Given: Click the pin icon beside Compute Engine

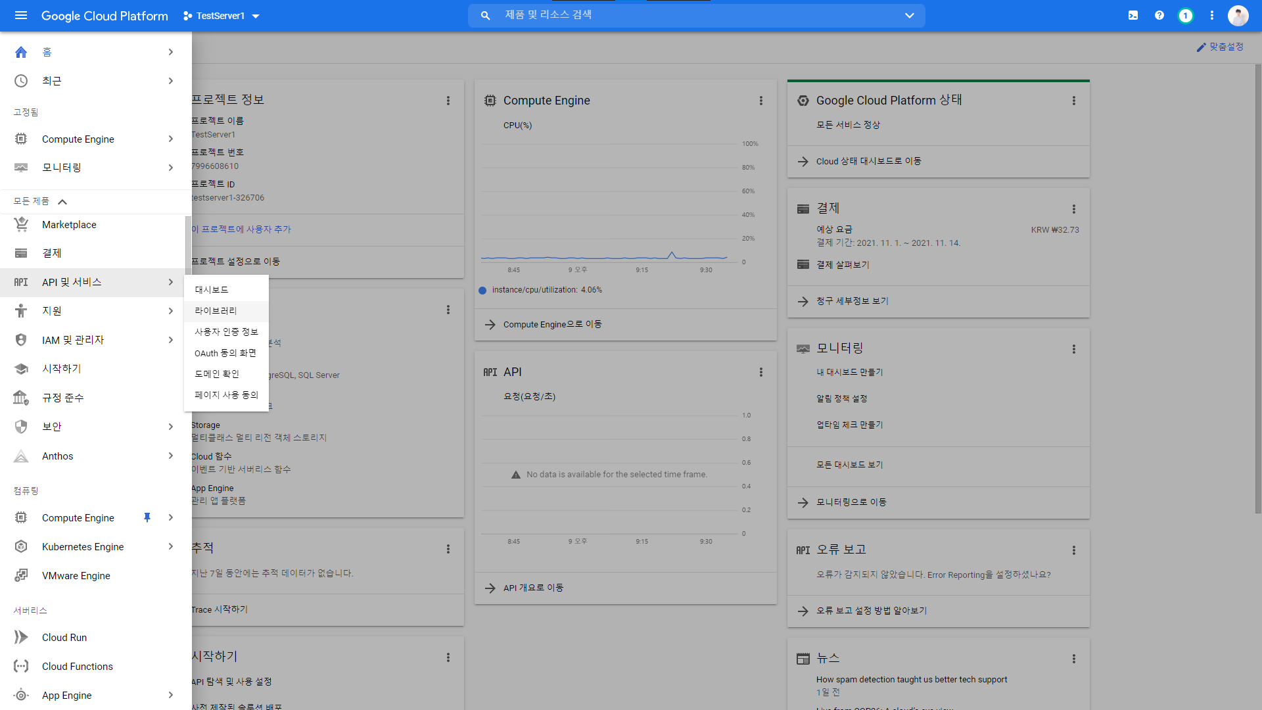Looking at the screenshot, I should pos(147,517).
